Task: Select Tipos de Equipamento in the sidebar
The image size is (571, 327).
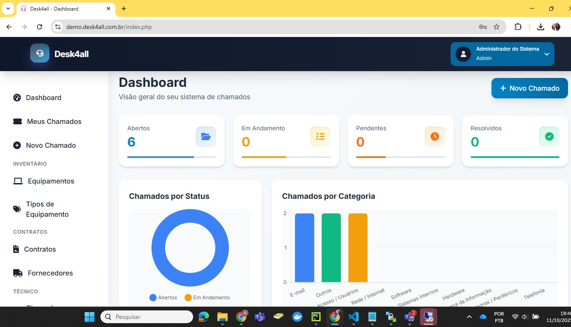Action: [x=48, y=209]
